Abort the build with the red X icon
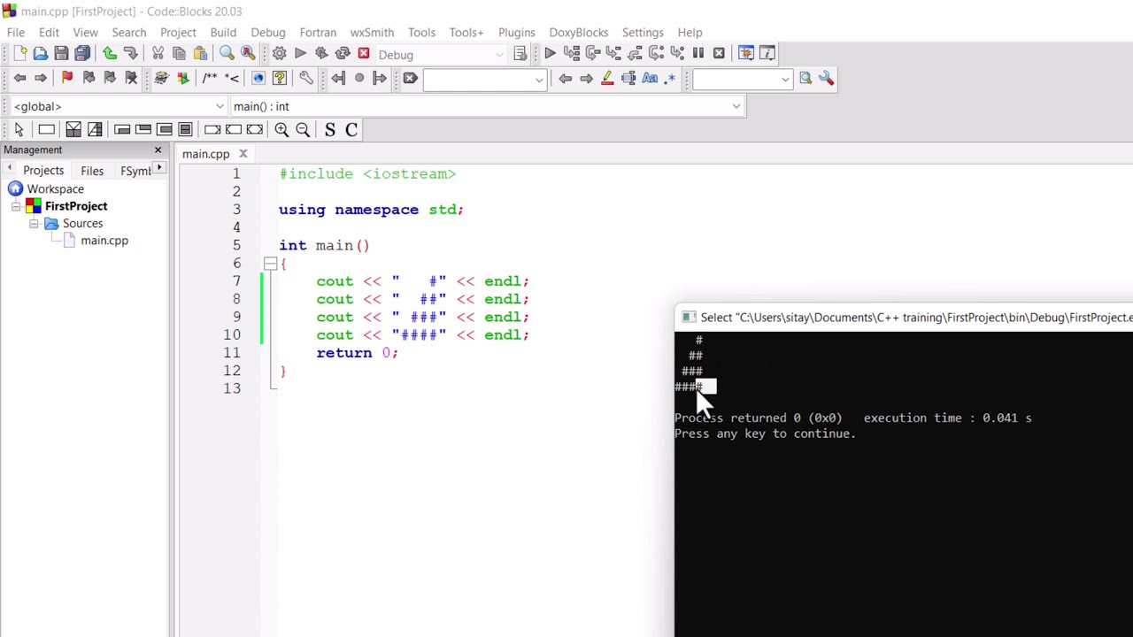1133x637 pixels. [363, 54]
